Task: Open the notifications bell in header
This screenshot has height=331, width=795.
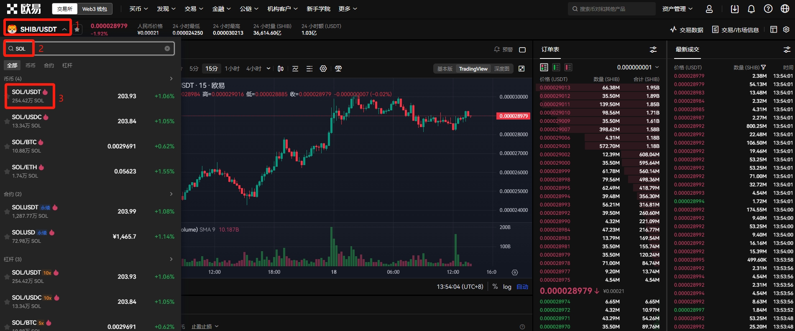Action: pyautogui.click(x=752, y=9)
